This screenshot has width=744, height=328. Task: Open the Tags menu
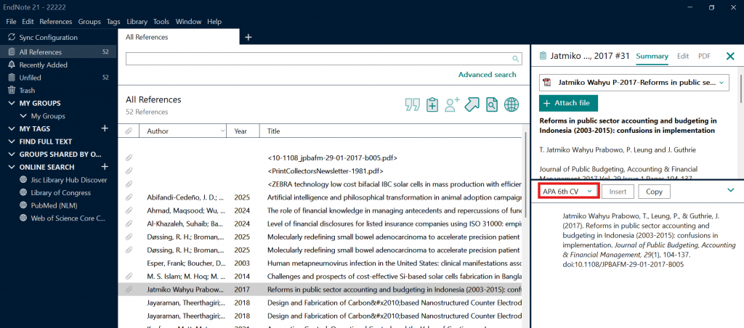pyautogui.click(x=114, y=22)
